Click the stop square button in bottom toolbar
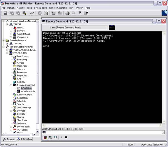The height and width of the screenshot is (147, 168). click(66, 137)
